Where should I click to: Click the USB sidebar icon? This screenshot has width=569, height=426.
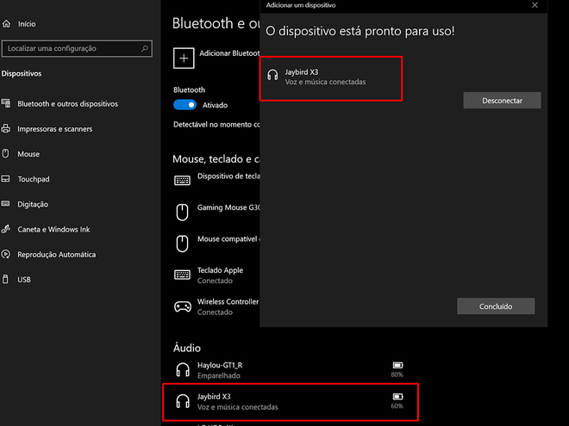pos(5,280)
